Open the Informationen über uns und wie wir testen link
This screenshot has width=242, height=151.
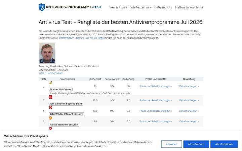click(x=82, y=38)
